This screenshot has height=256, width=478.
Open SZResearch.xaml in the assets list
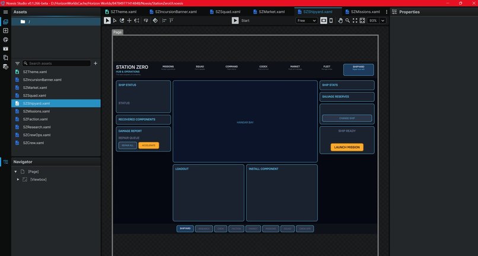point(56,127)
